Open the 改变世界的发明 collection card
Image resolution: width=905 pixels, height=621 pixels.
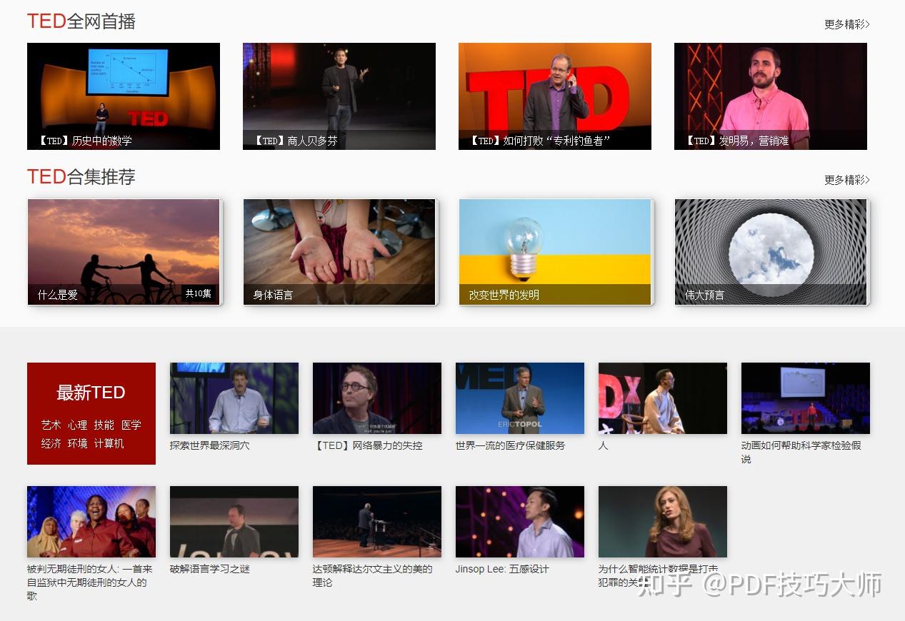click(555, 252)
